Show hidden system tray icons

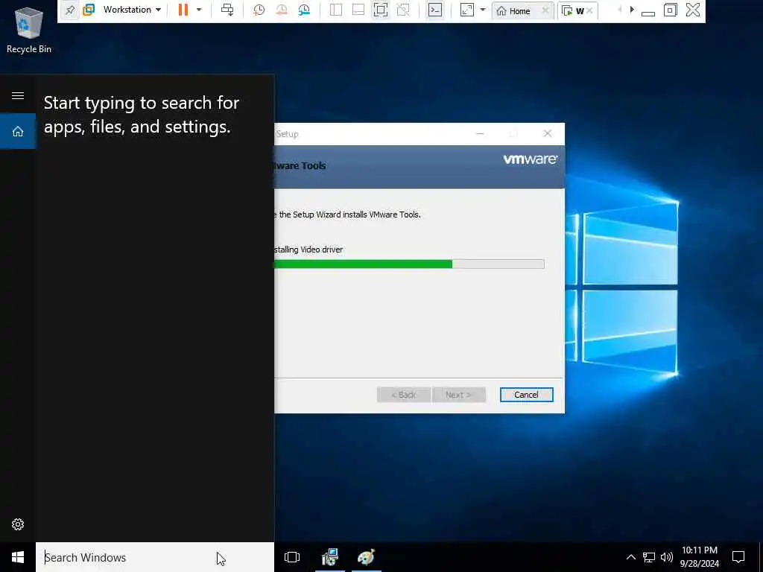click(630, 557)
